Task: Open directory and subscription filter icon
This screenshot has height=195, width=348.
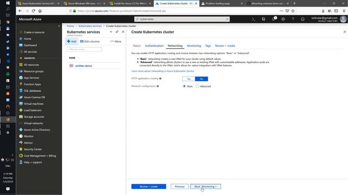Action: [263, 19]
